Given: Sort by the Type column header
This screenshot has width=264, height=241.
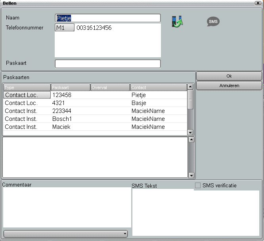Looking at the screenshot, I should click(27, 87).
